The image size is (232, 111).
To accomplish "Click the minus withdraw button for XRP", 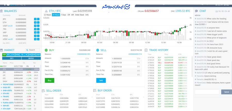I will click(x=38, y=32).
